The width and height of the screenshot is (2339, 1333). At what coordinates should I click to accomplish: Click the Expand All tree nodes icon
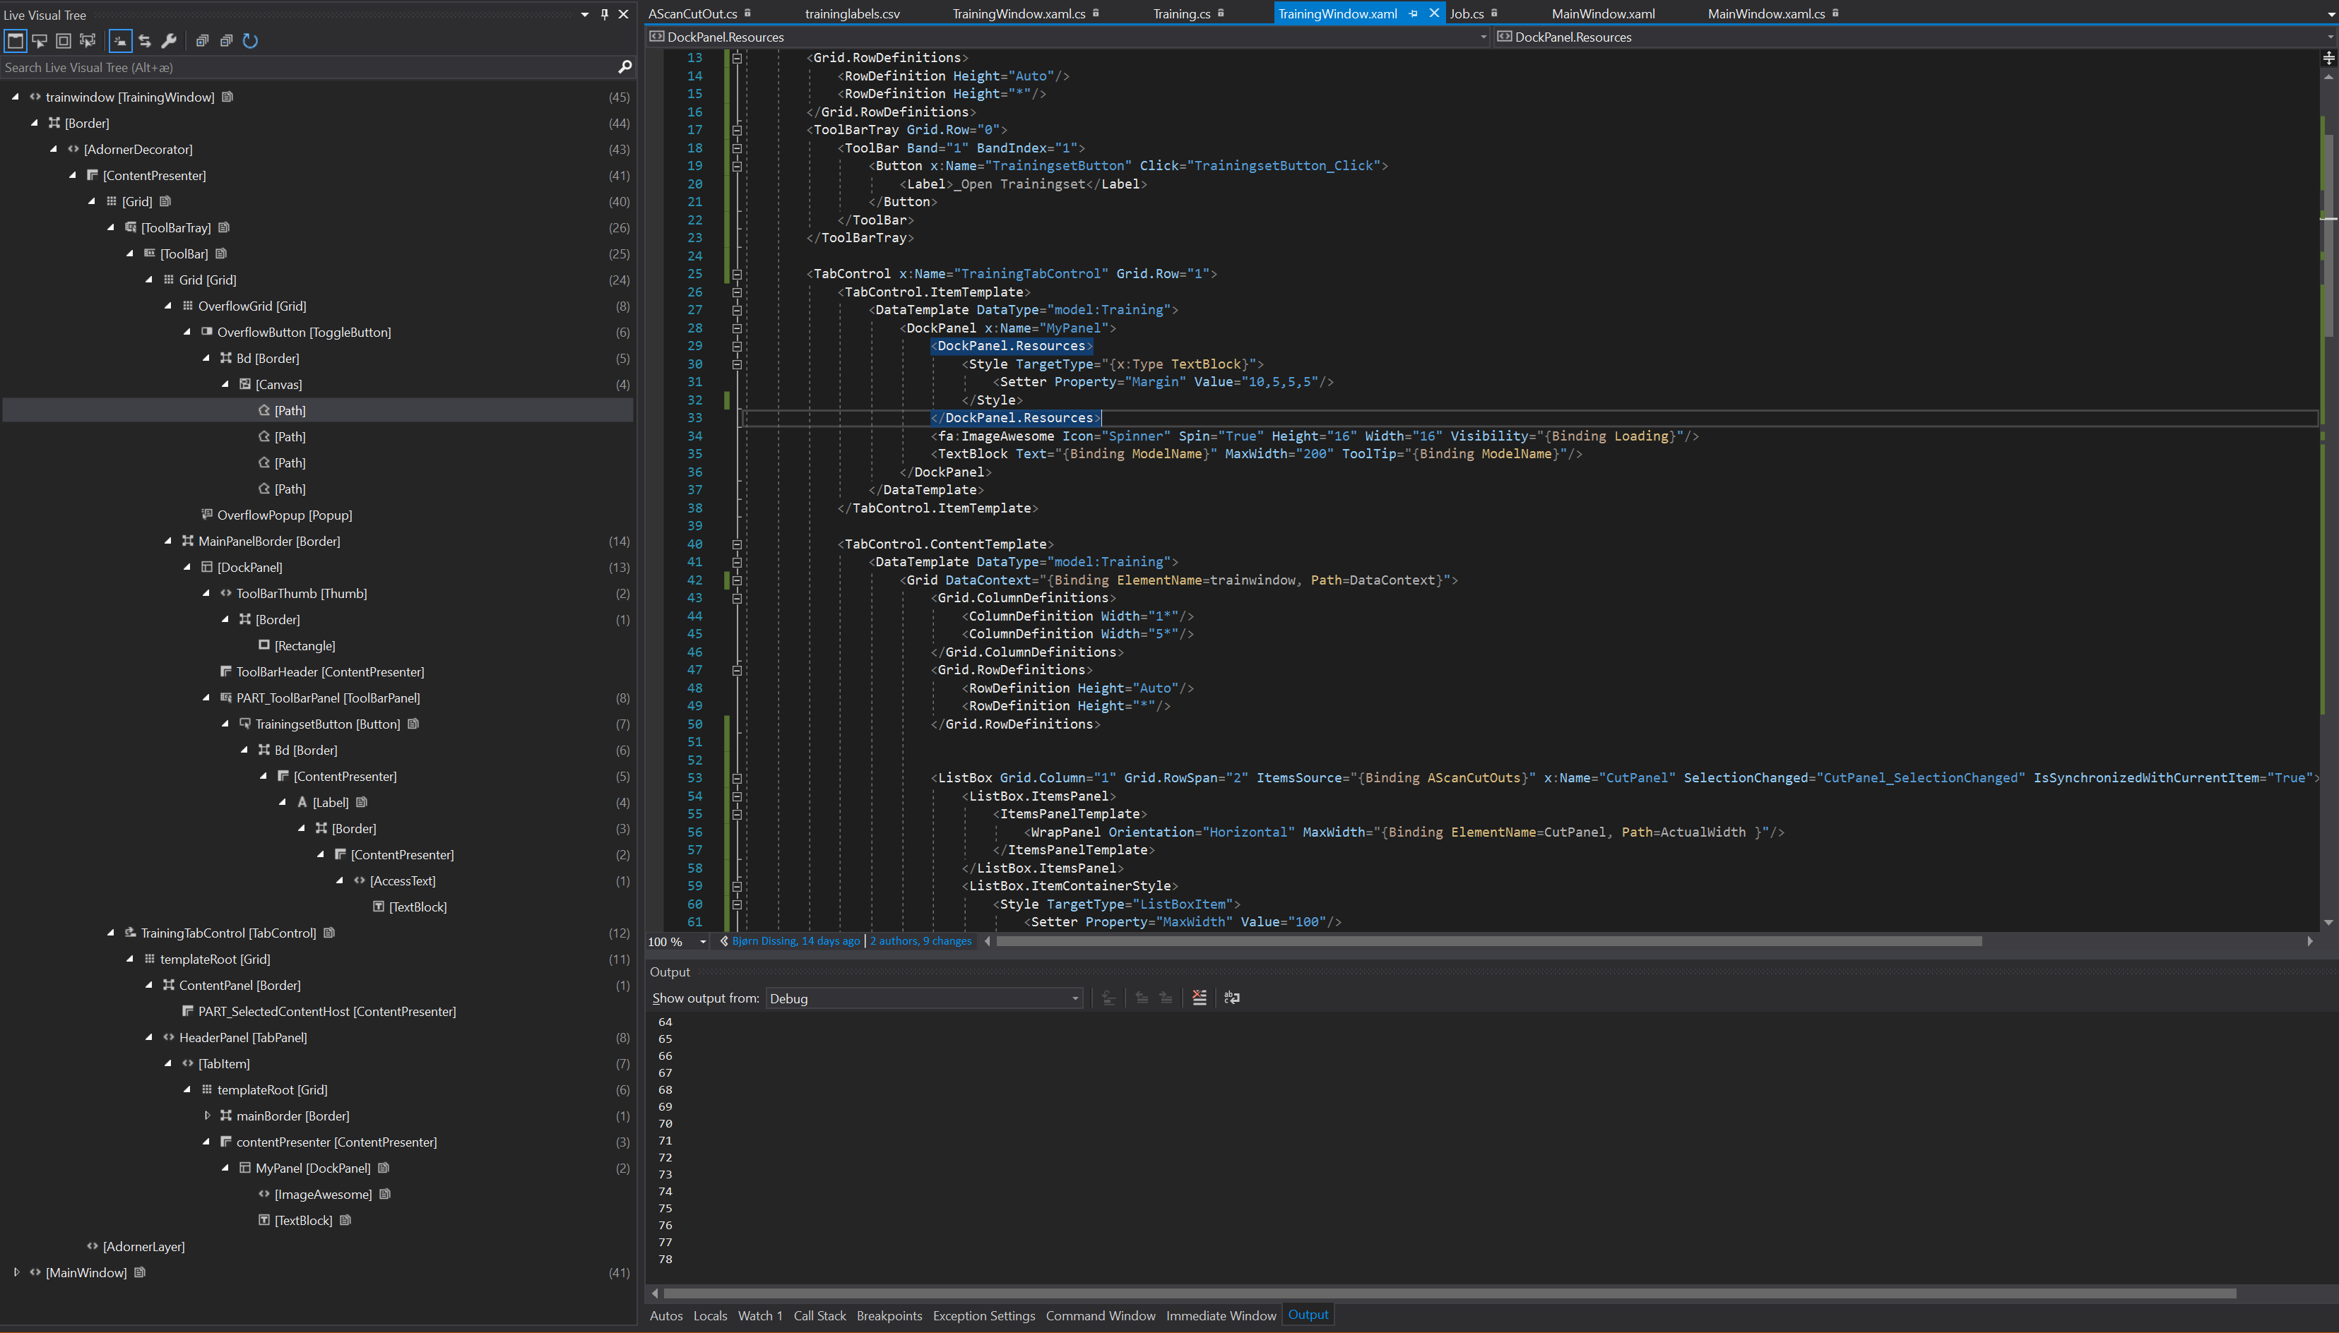click(x=203, y=40)
